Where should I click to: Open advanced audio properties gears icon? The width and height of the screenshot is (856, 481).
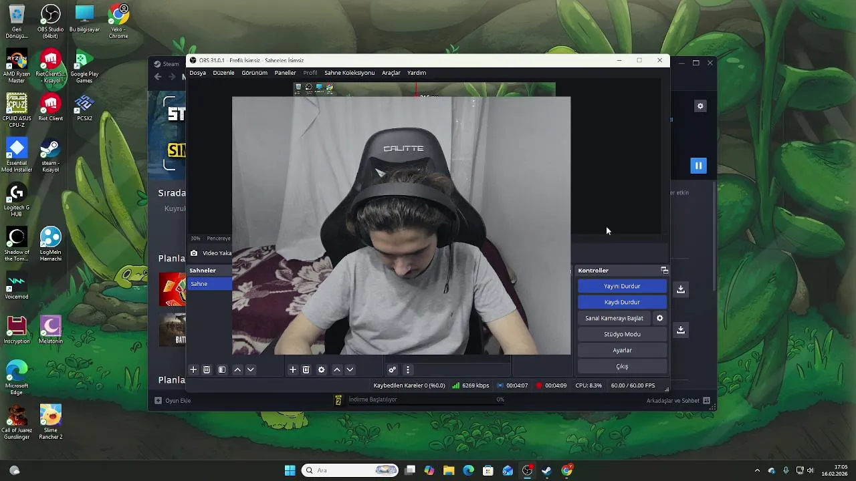393,369
